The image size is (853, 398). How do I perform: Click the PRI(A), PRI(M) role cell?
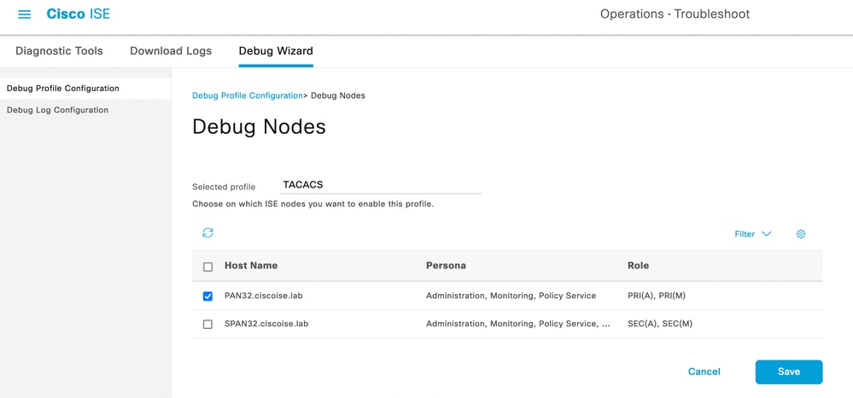tap(657, 296)
